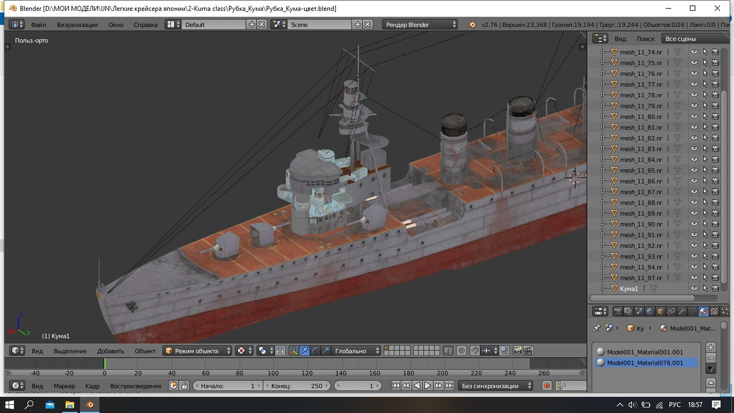Image resolution: width=734 pixels, height=413 pixels.
Task: Add new material slot with plus button
Action: (711, 347)
